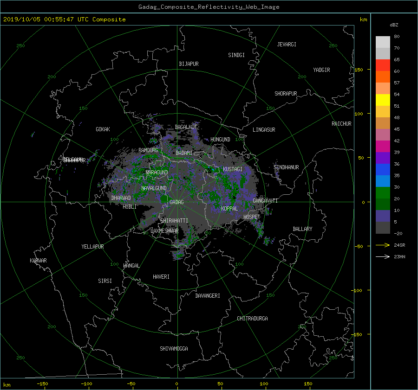Click the SHIRAHATTI city label
Image resolution: width=418 pixels, height=390 pixels.
point(174,221)
